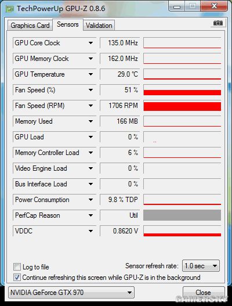The image size is (232, 306).
Task: Click the gray PerfCap Reason graph
Action: (x=182, y=215)
